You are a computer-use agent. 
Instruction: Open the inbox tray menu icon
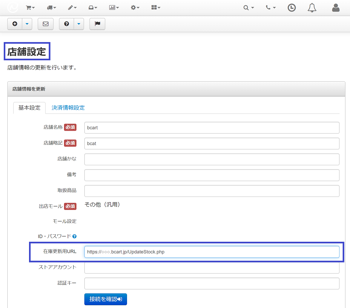click(93, 8)
